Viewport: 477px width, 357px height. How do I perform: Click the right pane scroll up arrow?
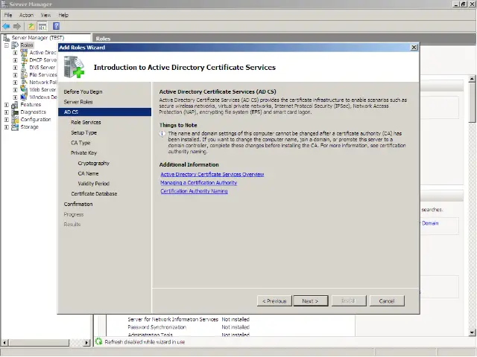(472, 79)
